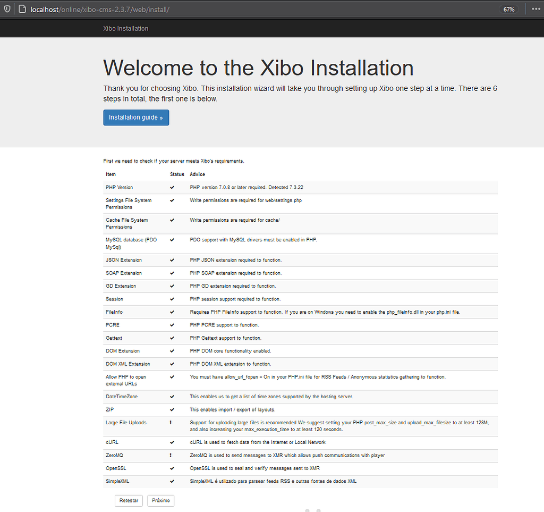Click the SOAP Extension status checkmark

pyautogui.click(x=172, y=273)
